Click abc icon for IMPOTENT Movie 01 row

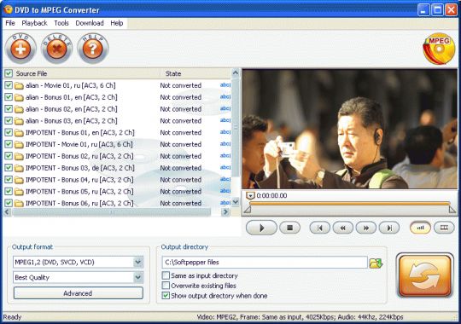pyautogui.click(x=225, y=144)
